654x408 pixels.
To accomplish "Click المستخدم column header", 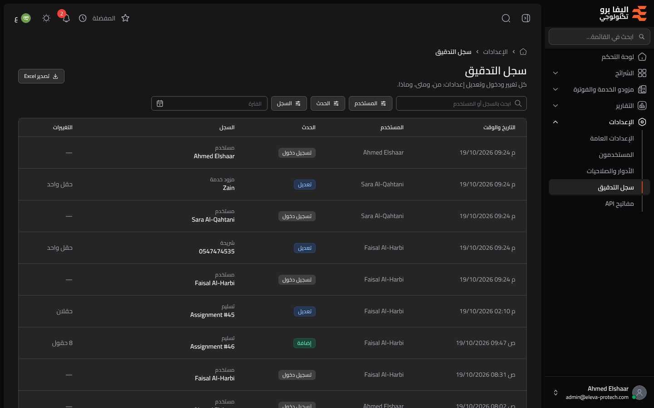I will coord(392,127).
